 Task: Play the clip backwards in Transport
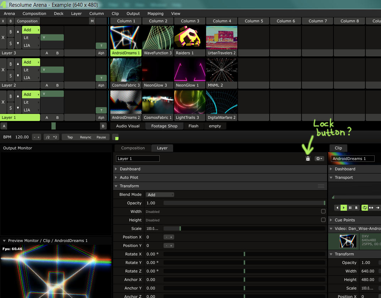[x=337, y=208]
